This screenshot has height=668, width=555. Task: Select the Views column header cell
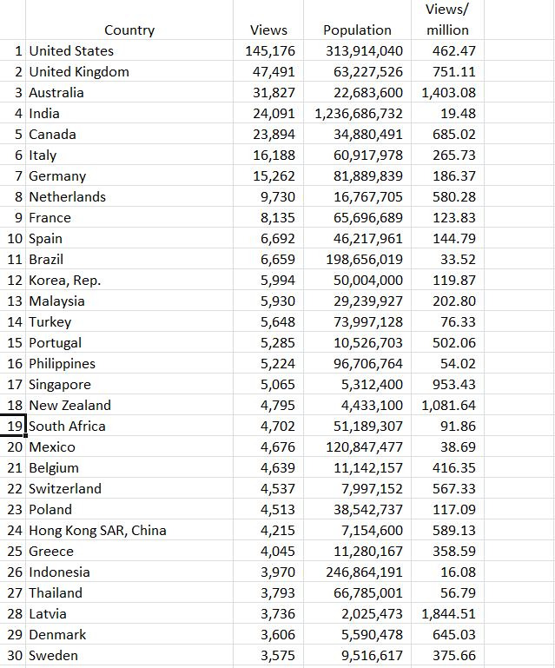click(268, 30)
